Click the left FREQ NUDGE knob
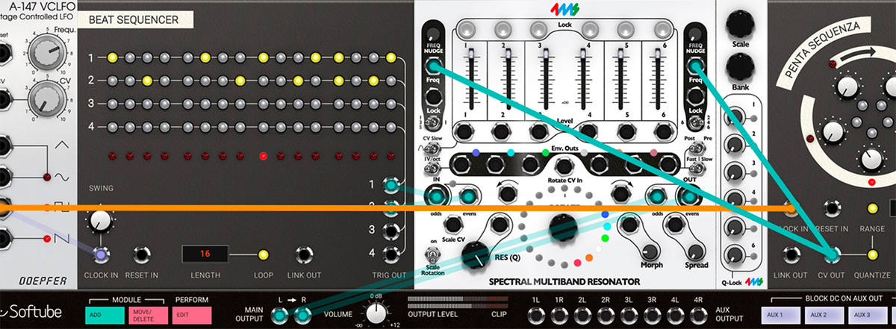 point(433,34)
